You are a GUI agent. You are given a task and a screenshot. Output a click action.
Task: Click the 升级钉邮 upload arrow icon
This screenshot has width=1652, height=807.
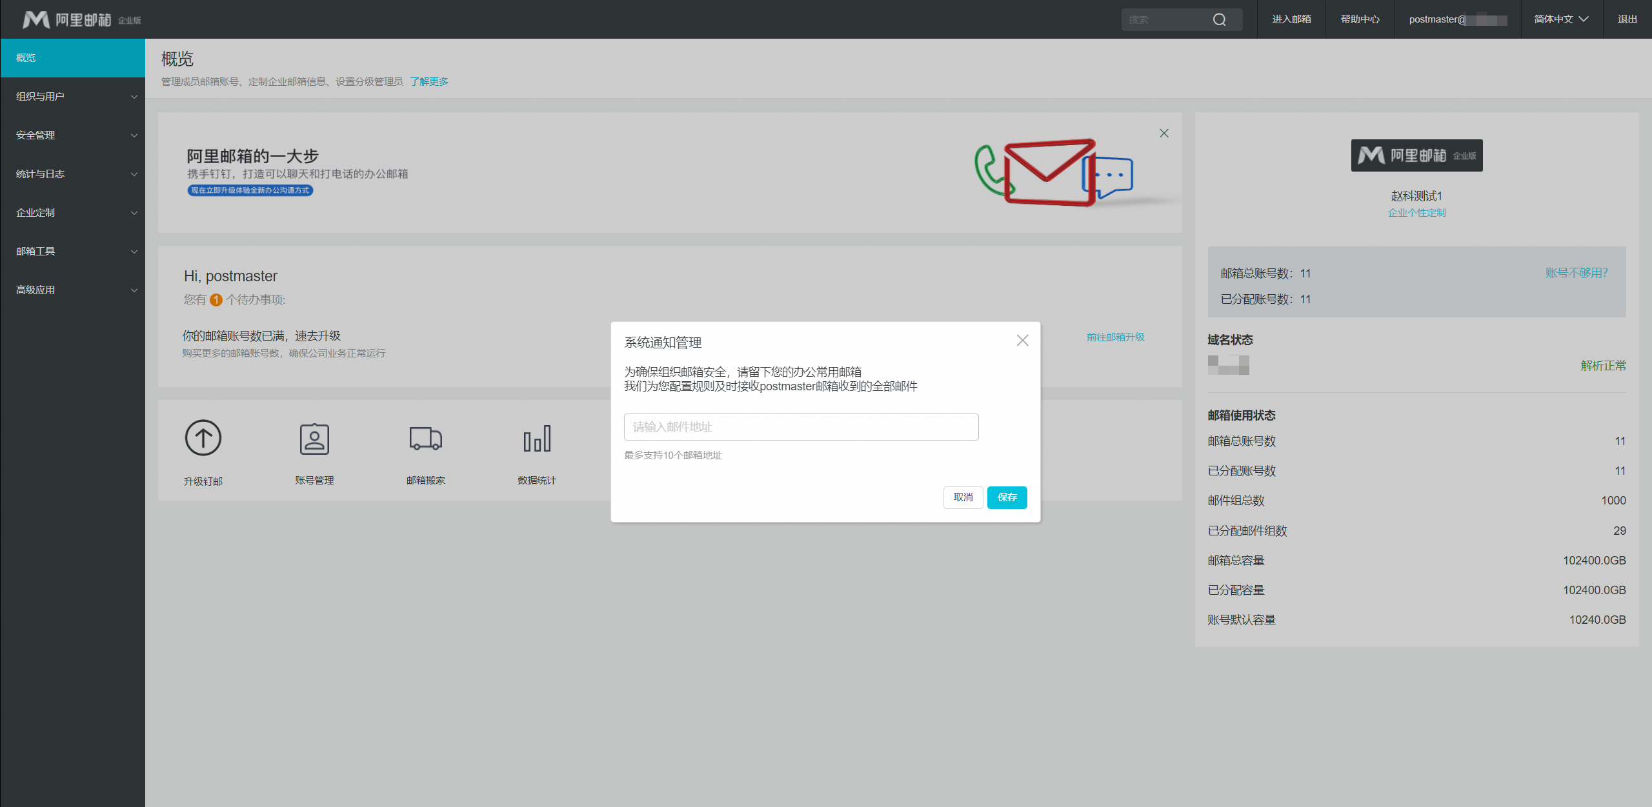coord(203,438)
